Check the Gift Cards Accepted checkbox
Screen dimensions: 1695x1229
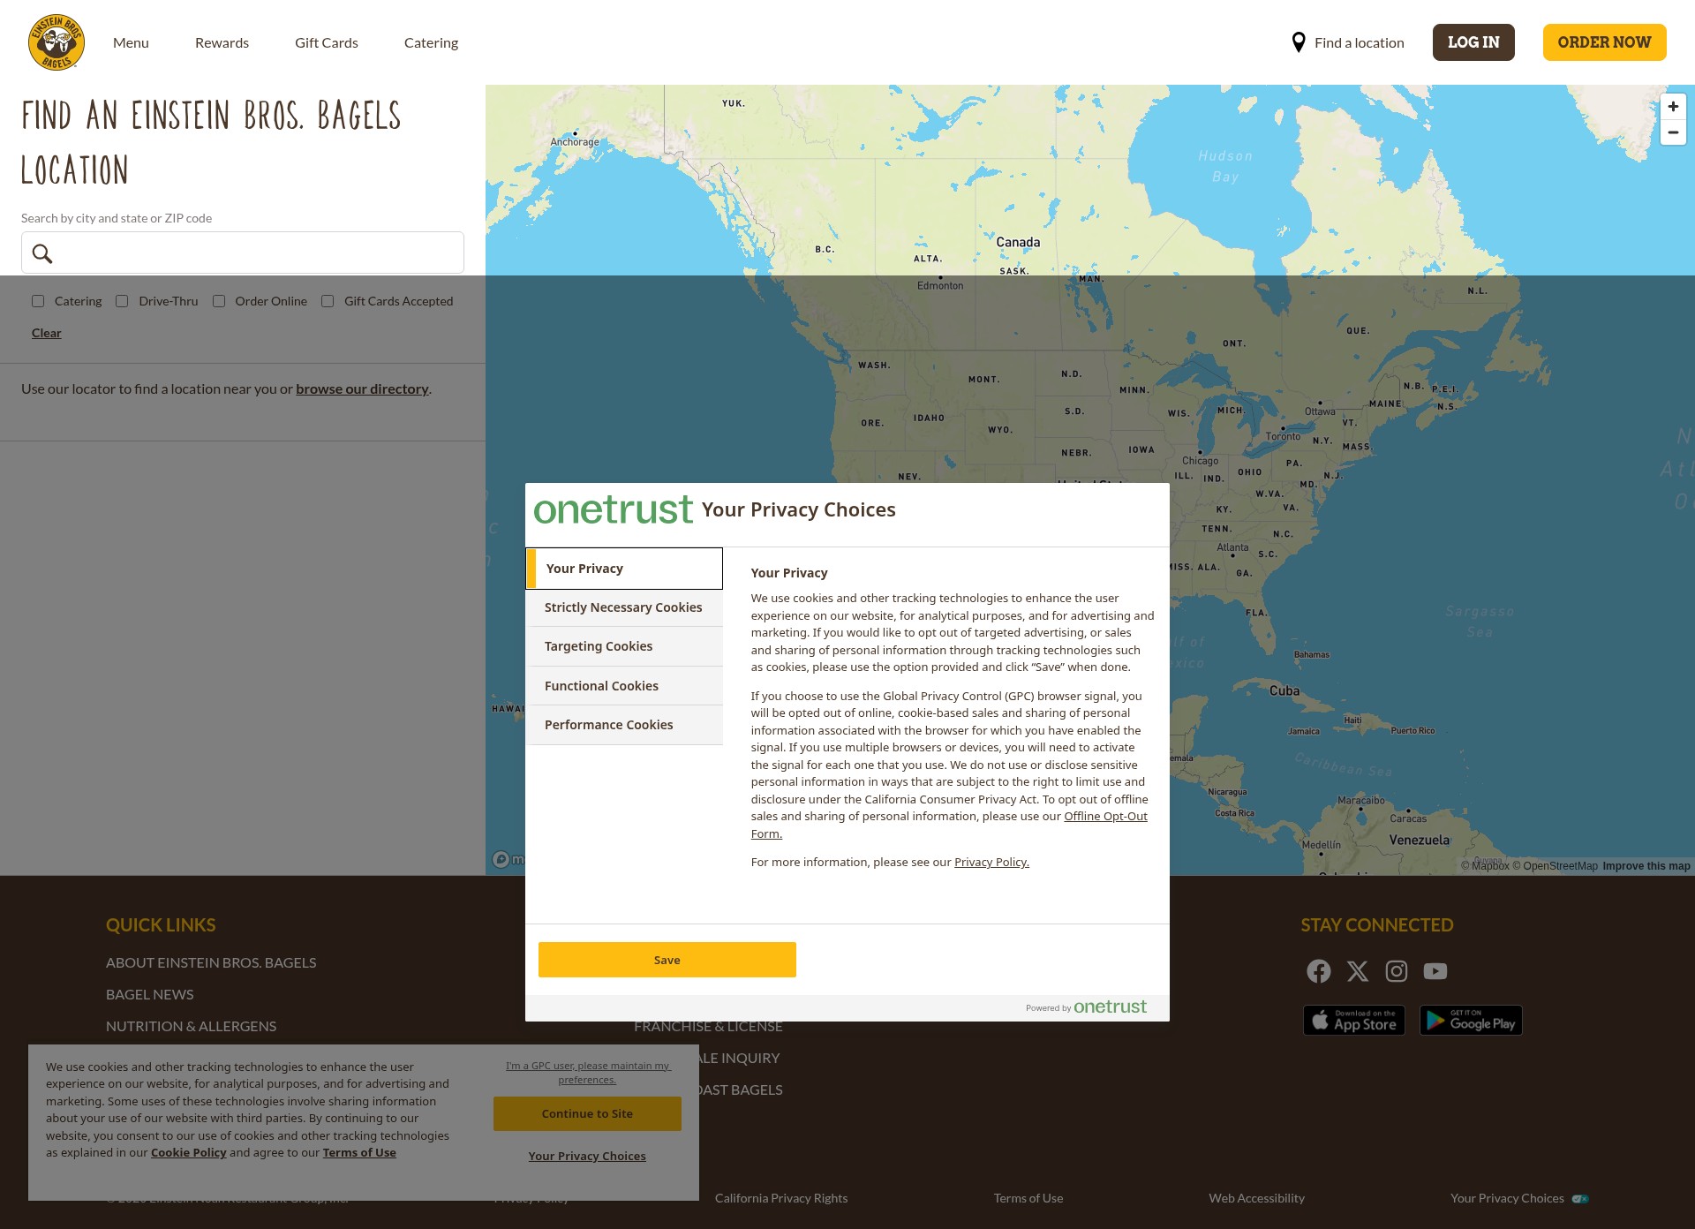point(328,301)
